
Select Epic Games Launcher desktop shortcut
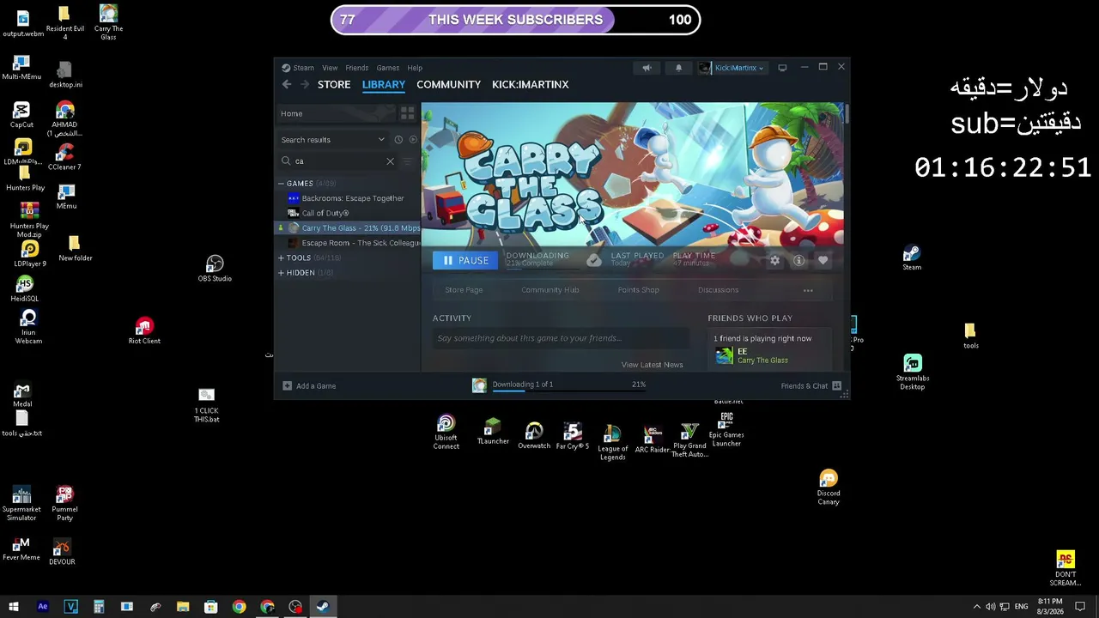pyautogui.click(x=726, y=429)
